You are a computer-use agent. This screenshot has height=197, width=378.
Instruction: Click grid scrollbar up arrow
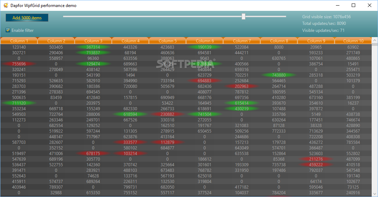374,40
